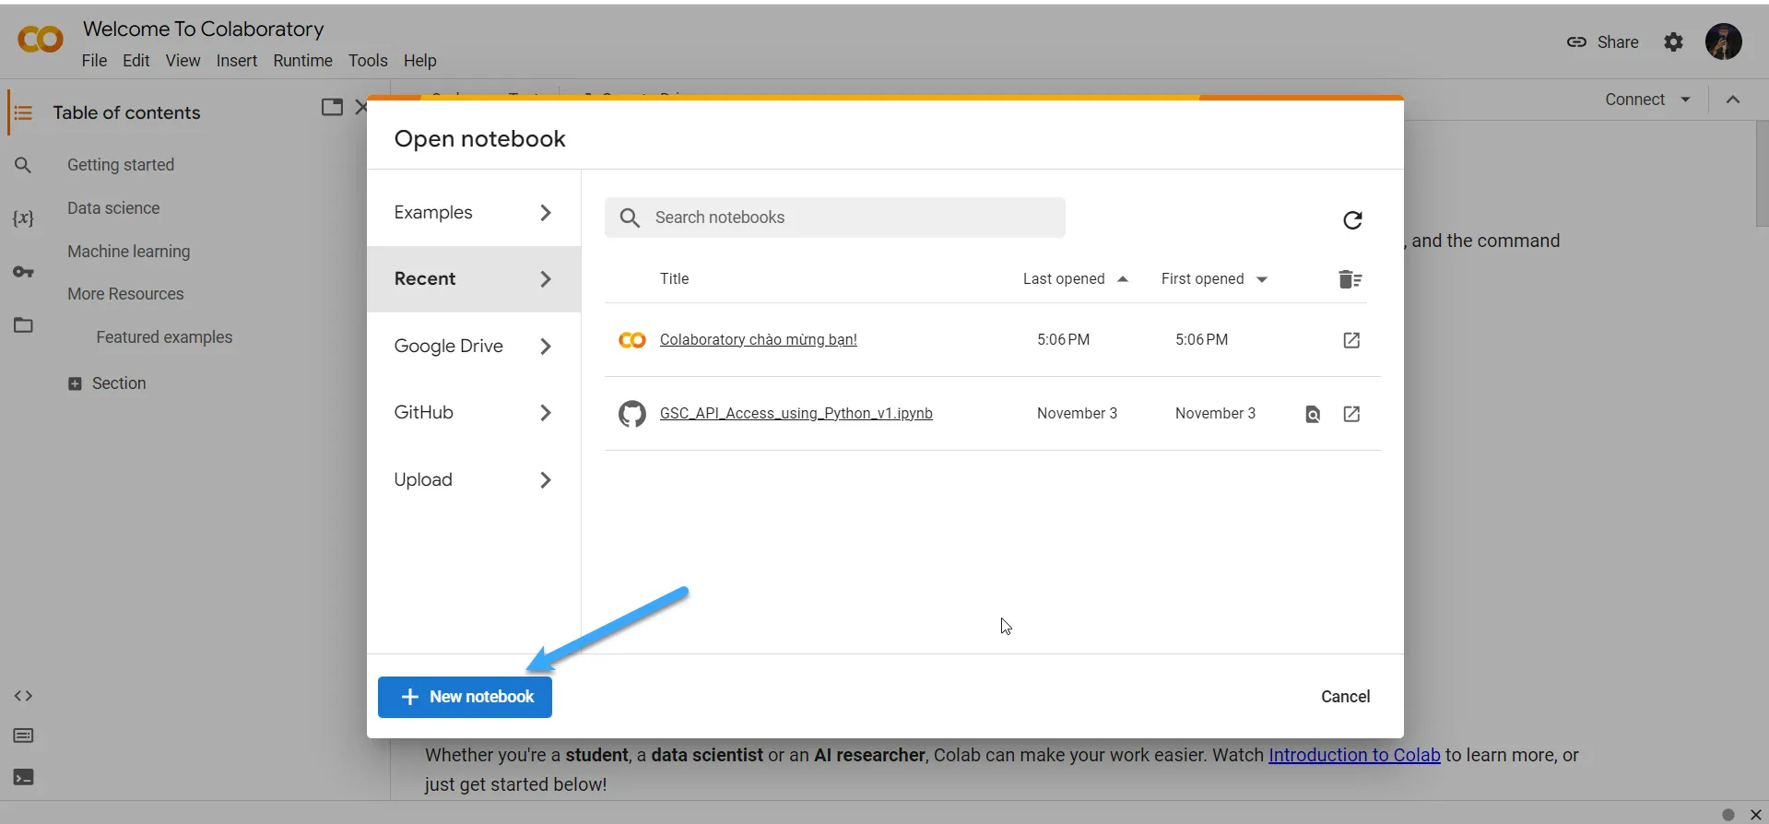Open the Edit menu
The height and width of the screenshot is (824, 1769).
(136, 61)
